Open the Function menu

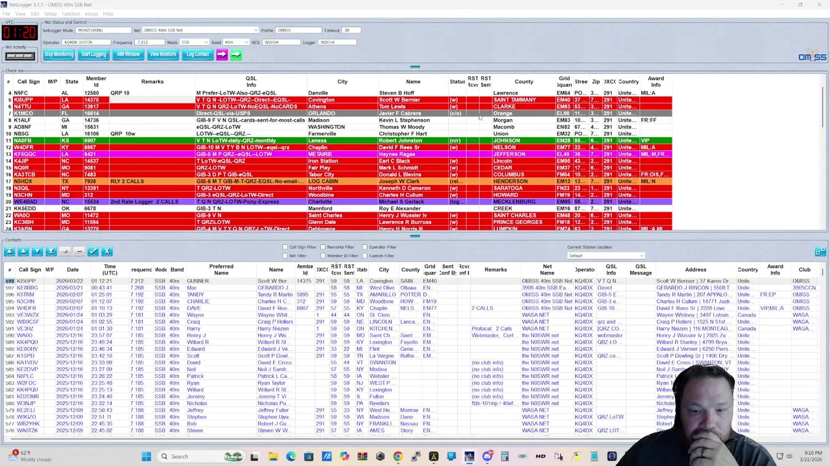71,14
